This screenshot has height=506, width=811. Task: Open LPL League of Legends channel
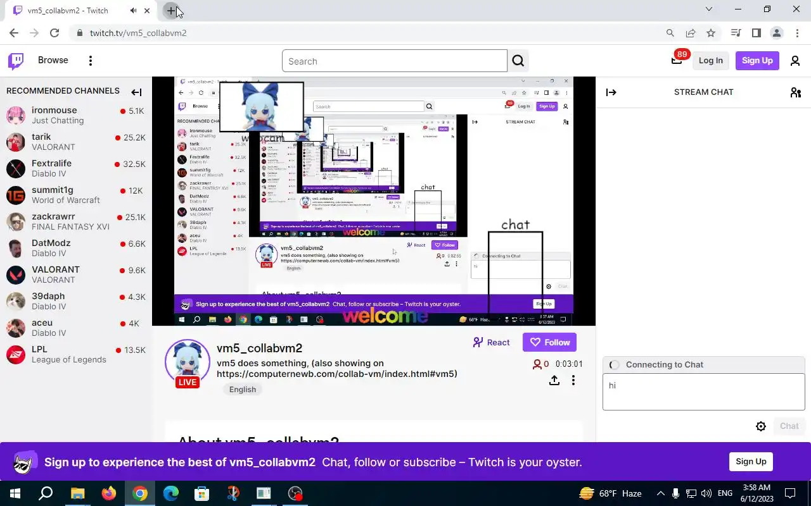point(76,354)
